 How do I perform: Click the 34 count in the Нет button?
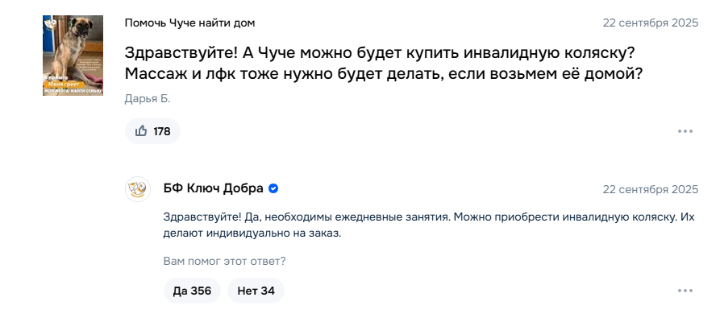[x=267, y=291]
